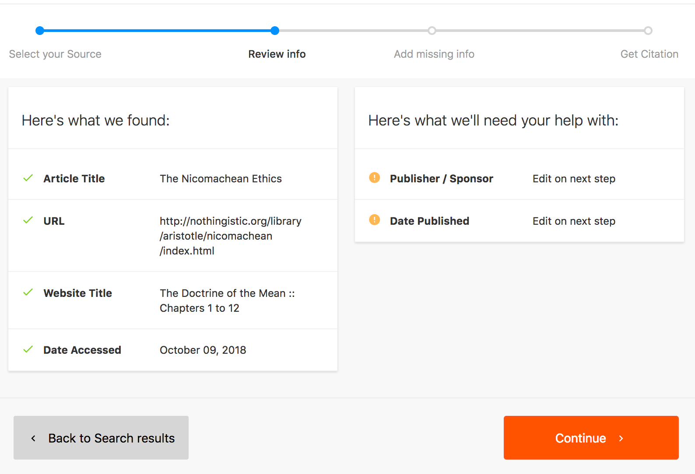Click the left chevron on Back to Search results
This screenshot has height=474, width=695.
tap(33, 438)
